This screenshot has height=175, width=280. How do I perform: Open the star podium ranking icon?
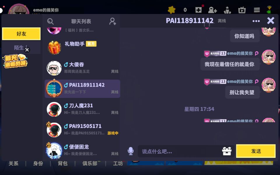[x=227, y=10]
